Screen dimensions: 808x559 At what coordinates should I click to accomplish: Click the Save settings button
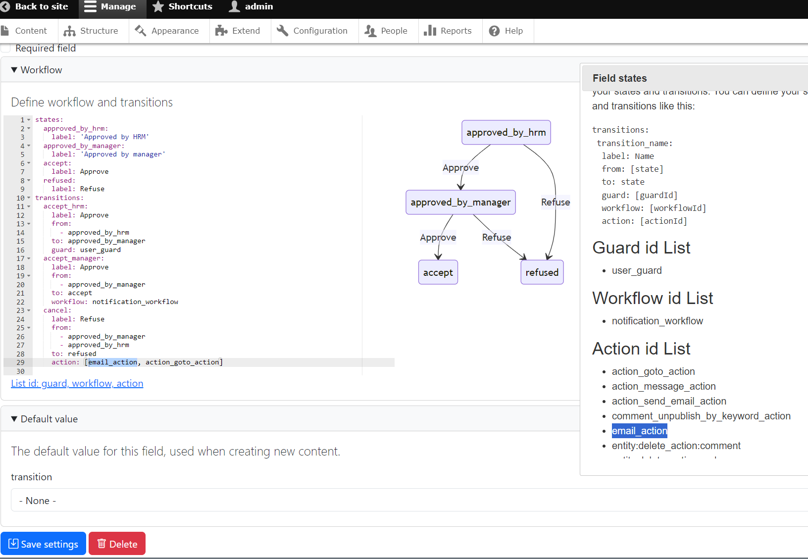pyautogui.click(x=43, y=543)
